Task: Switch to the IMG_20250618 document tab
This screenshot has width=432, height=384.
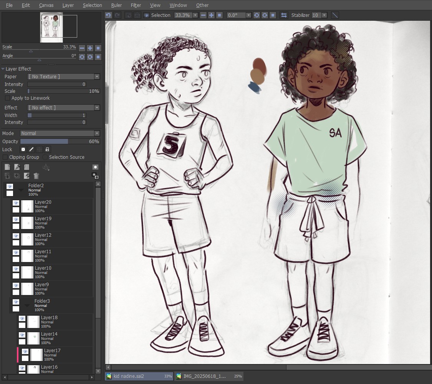Action: tap(209, 376)
